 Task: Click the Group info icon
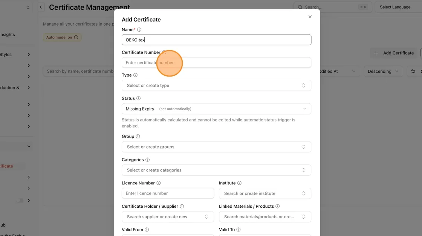(x=138, y=136)
